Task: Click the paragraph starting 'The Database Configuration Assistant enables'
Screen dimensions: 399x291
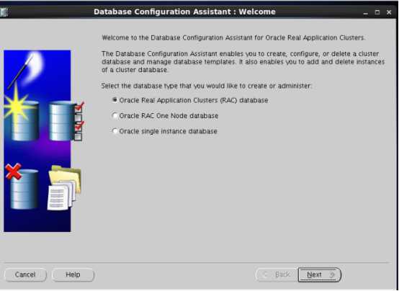Action: [243, 62]
